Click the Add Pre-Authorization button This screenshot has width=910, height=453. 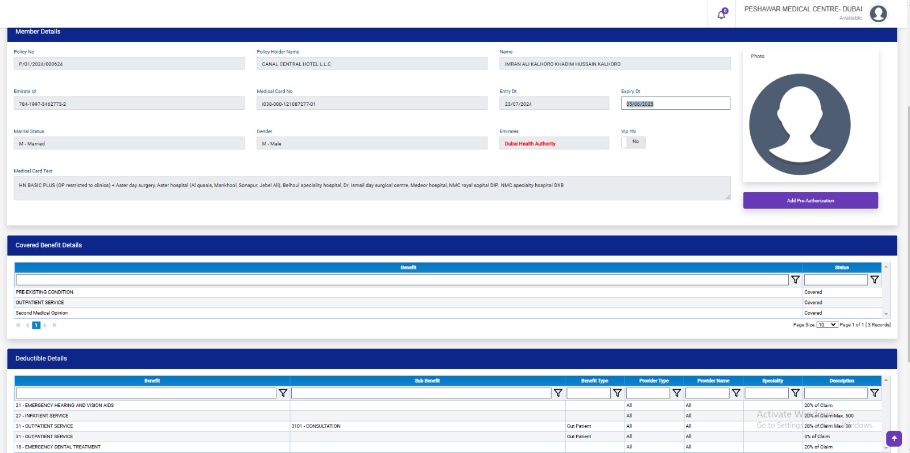pos(810,200)
